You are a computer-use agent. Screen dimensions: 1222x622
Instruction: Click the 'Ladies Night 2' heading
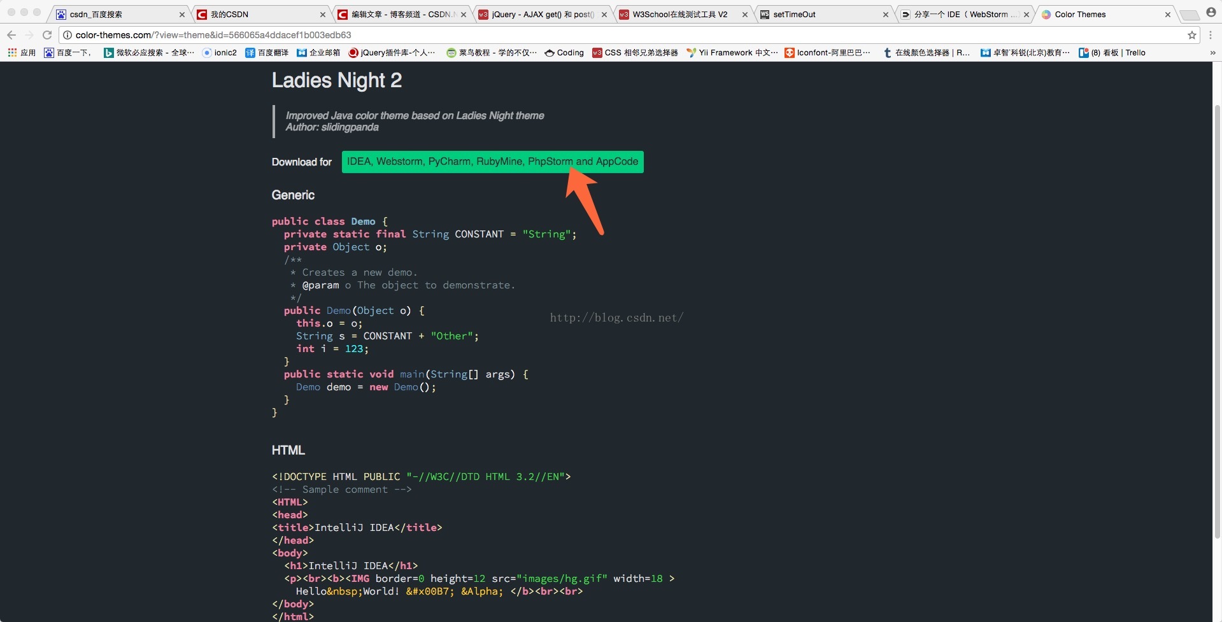tap(337, 80)
